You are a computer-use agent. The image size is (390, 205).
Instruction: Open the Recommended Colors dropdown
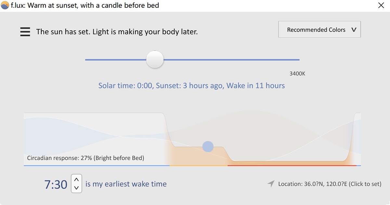[319, 30]
